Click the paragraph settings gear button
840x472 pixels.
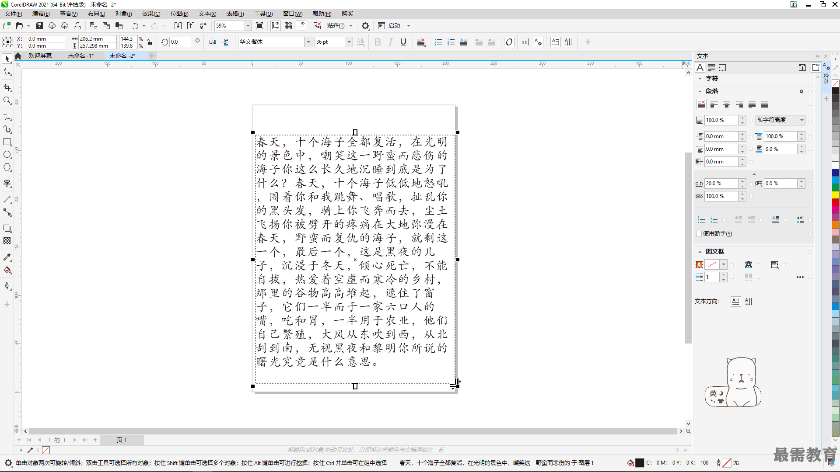801,91
